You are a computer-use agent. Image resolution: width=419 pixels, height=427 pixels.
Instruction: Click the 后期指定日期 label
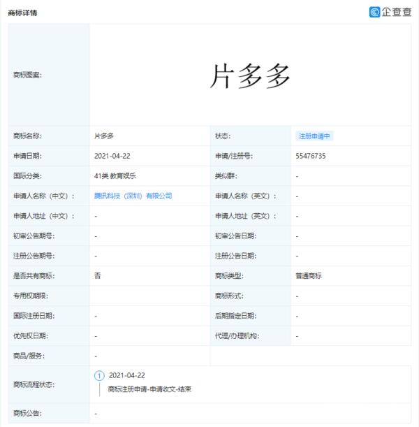click(x=235, y=316)
